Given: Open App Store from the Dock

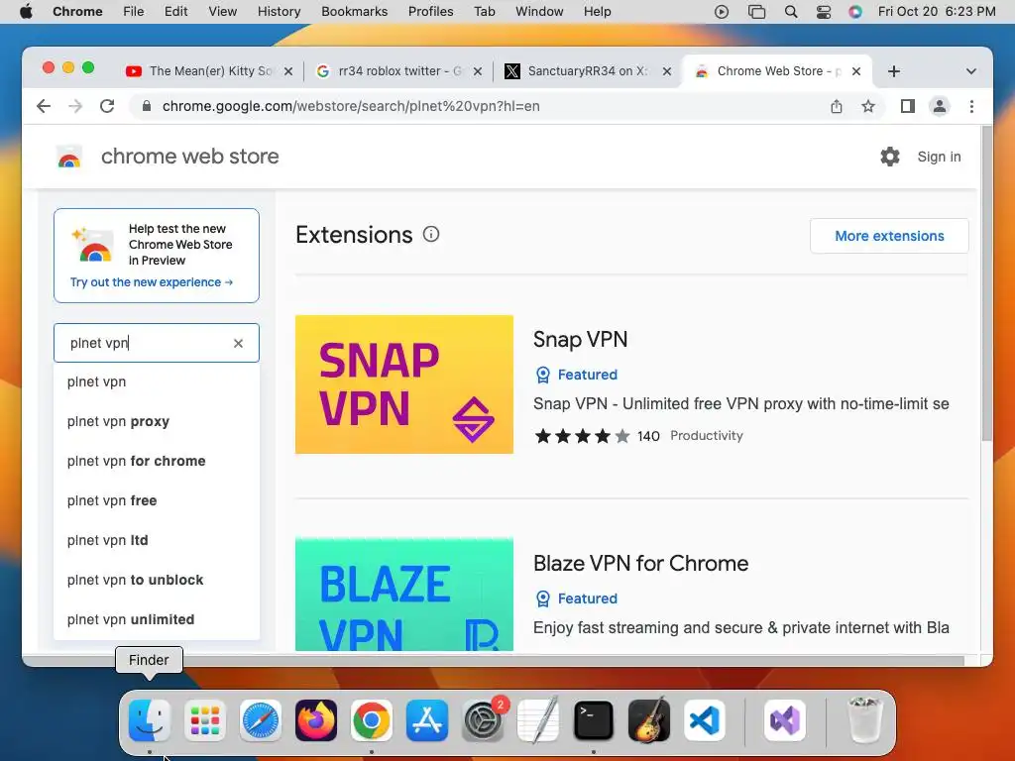Looking at the screenshot, I should [426, 720].
